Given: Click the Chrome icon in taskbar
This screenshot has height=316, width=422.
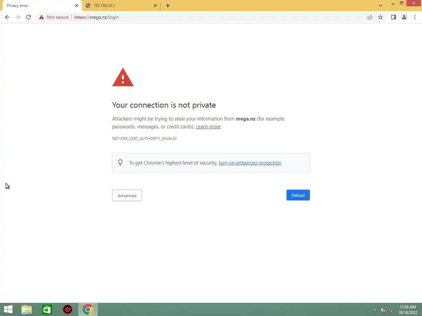Looking at the screenshot, I should pos(88,309).
